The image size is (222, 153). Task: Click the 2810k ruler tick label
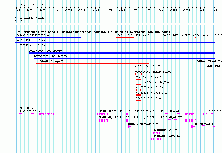coord(213,10)
